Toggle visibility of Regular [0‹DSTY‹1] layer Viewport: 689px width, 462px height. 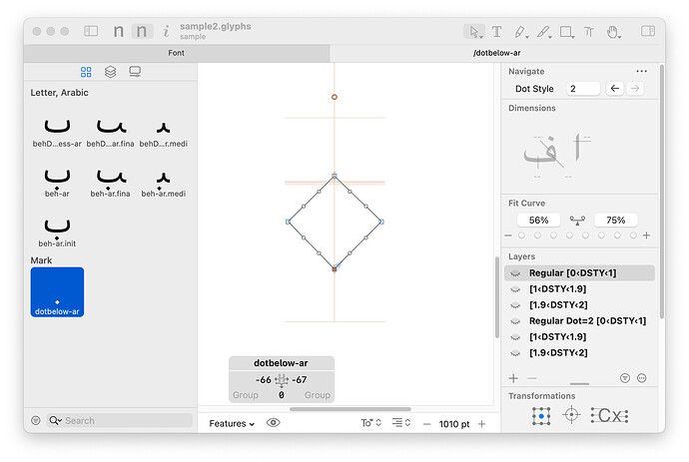coord(515,273)
